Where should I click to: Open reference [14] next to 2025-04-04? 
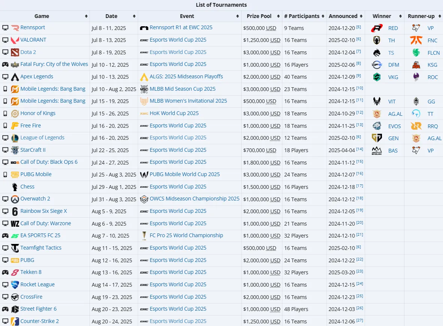pyautogui.click(x=359, y=149)
